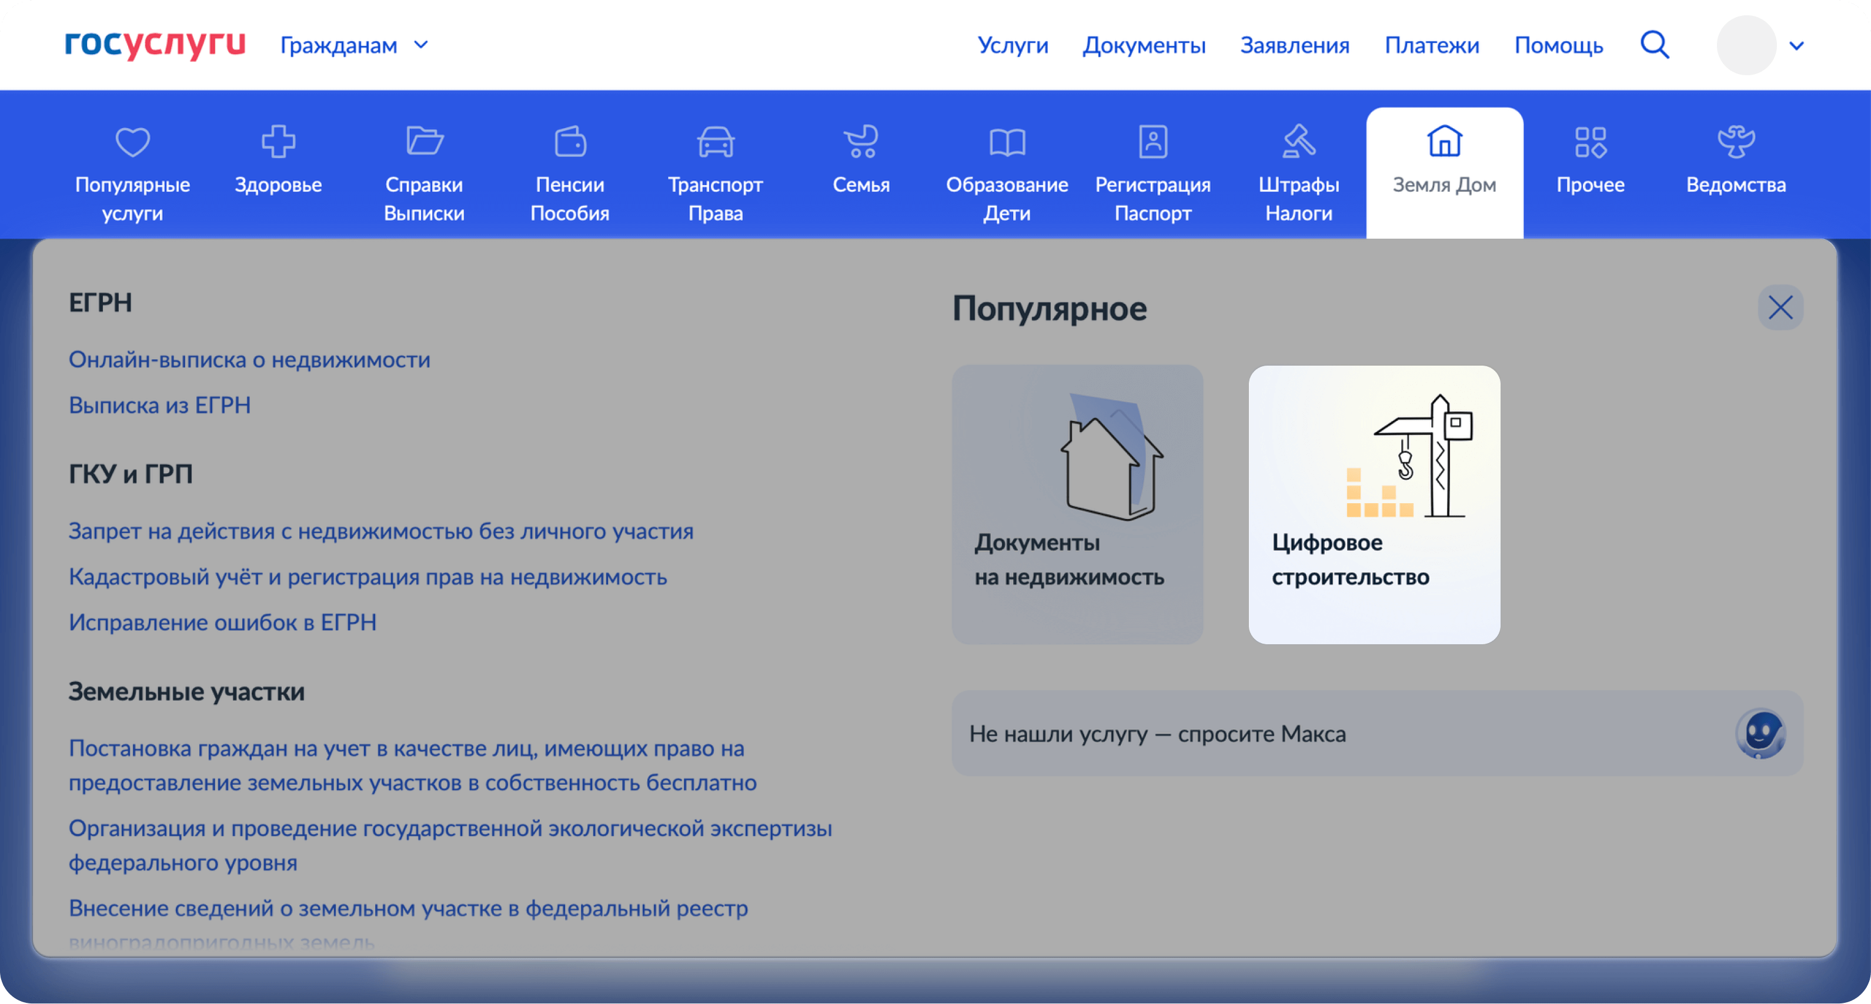Click the Max robot assistant icon

pyautogui.click(x=1760, y=733)
